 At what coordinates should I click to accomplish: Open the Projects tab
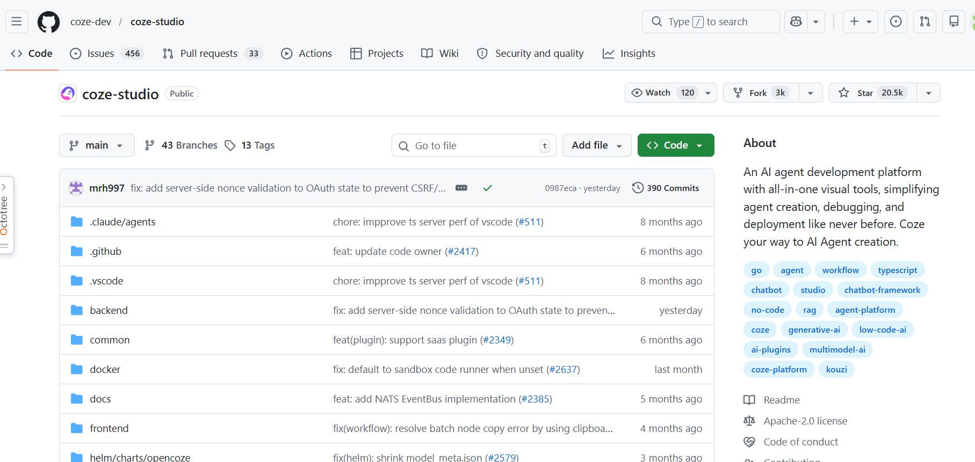(x=377, y=54)
